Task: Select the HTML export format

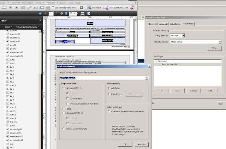Action: pyautogui.click(x=64, y=109)
